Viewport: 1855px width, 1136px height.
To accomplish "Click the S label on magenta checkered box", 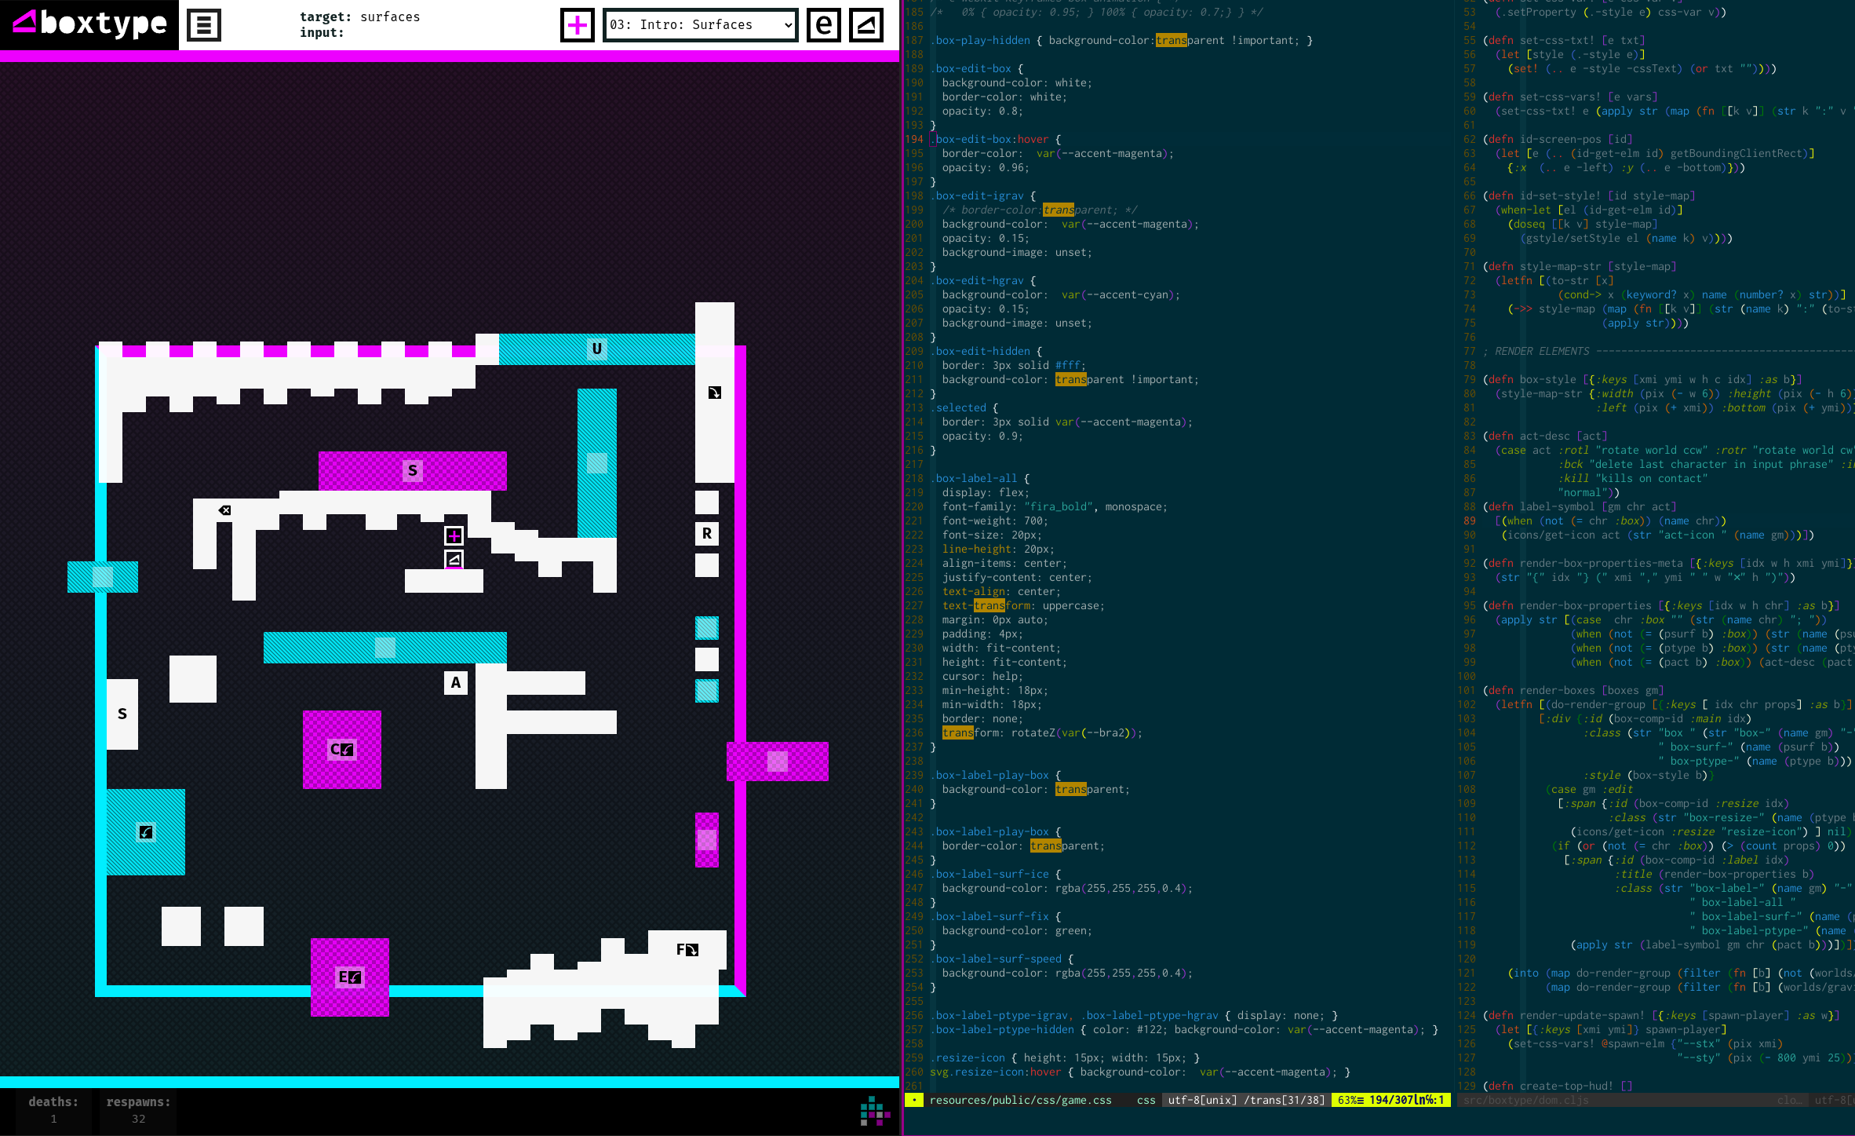I will pyautogui.click(x=413, y=471).
